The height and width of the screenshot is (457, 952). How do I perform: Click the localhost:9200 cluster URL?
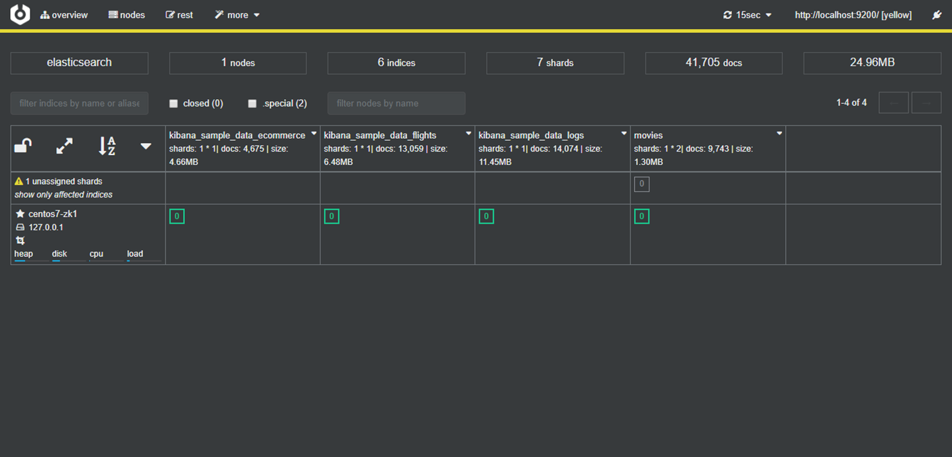(853, 15)
